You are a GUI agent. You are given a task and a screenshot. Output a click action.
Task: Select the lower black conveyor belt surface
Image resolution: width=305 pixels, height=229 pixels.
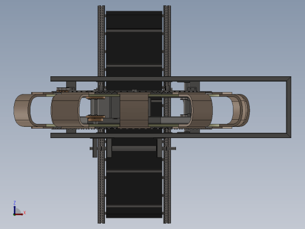tap(134, 178)
